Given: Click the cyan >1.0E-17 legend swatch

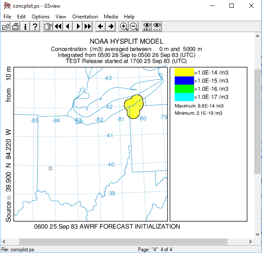Looking at the screenshot, I should (184, 97).
